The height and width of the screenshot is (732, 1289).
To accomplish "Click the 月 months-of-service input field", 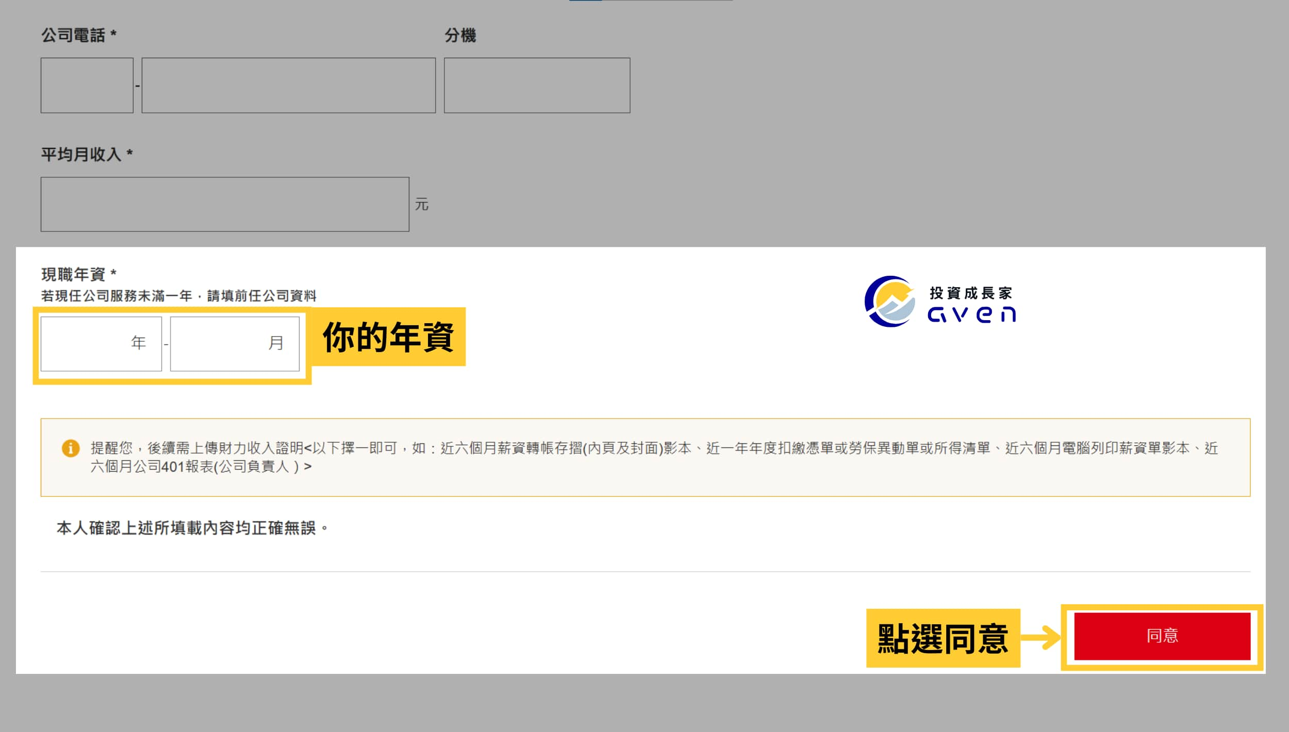I will [x=235, y=343].
